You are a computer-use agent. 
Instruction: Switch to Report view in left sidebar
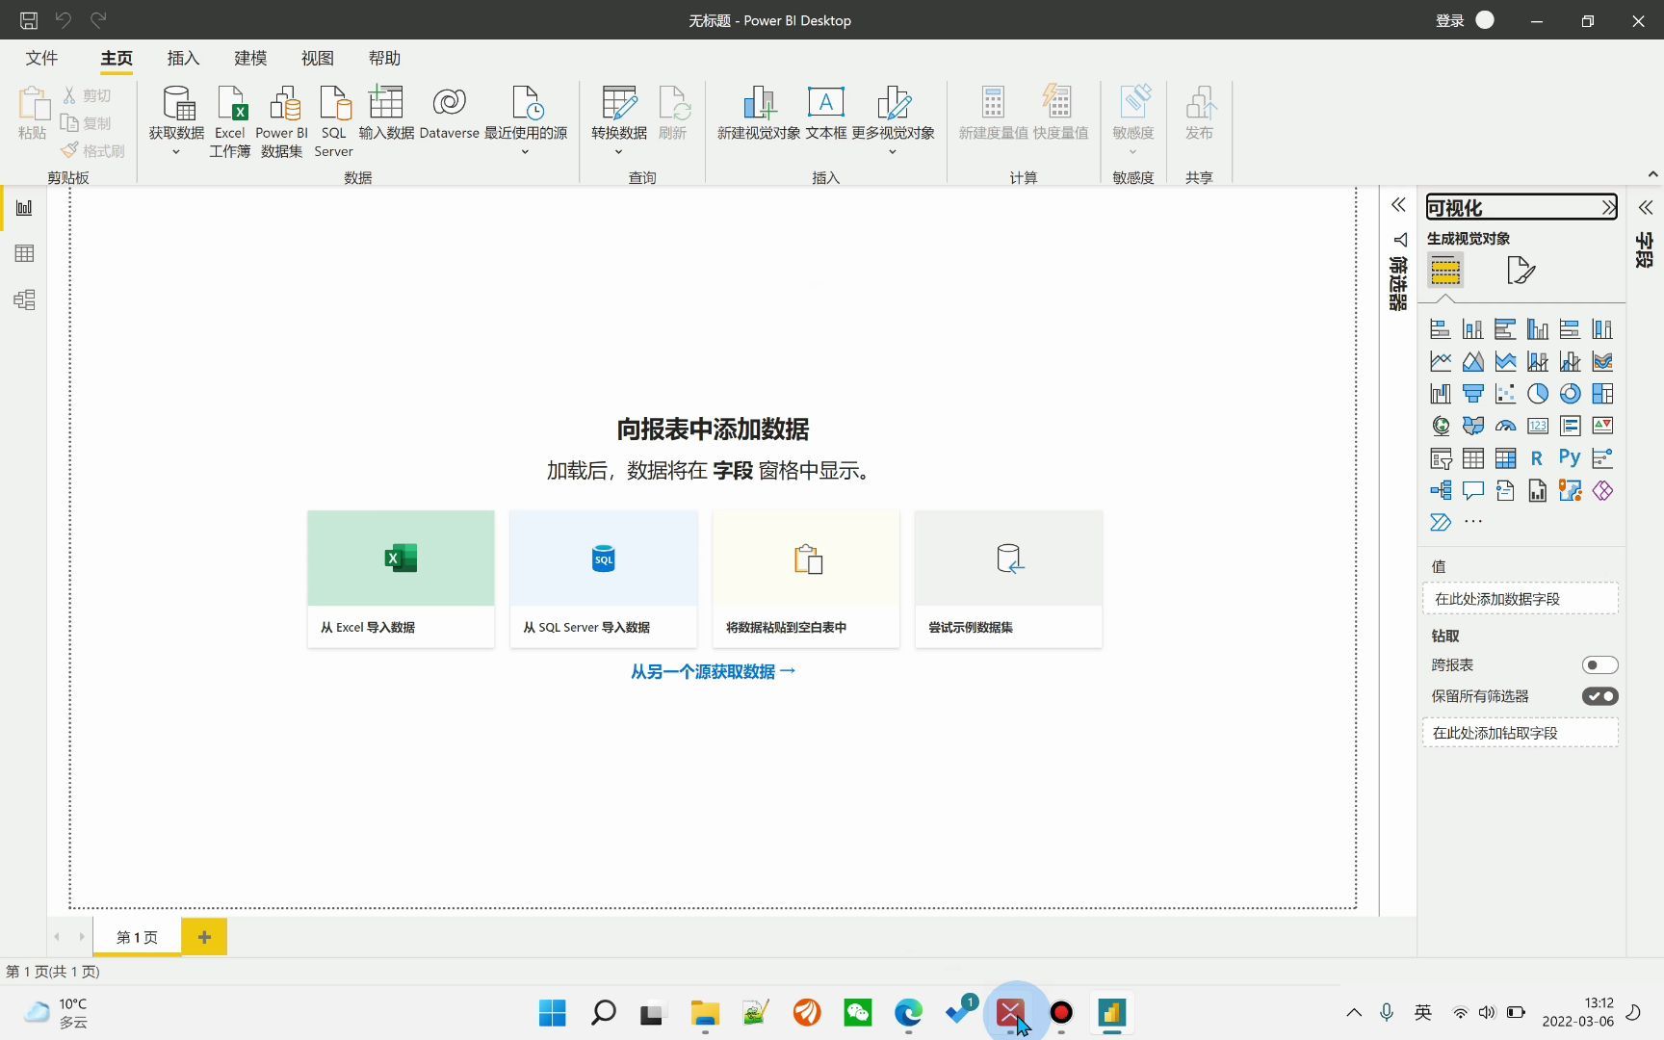[24, 208]
